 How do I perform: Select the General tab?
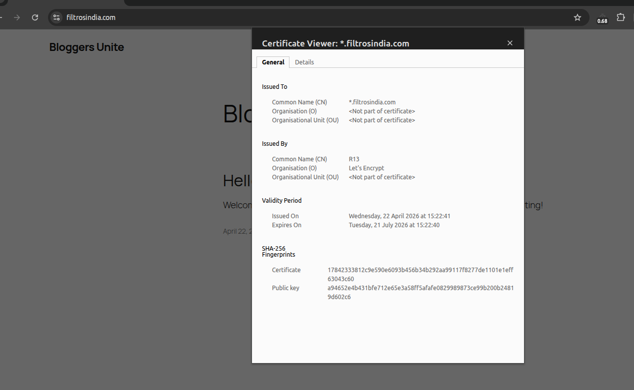(273, 62)
